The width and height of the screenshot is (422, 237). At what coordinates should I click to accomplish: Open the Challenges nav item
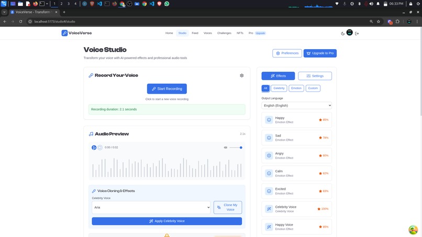click(224, 33)
